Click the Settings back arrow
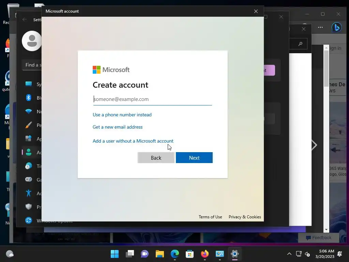 coord(25,19)
